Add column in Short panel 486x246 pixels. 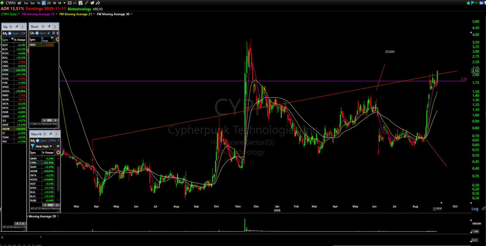[57, 39]
